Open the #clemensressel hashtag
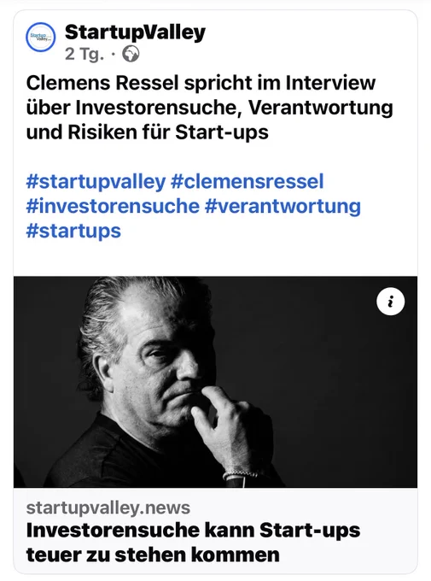 247,181
